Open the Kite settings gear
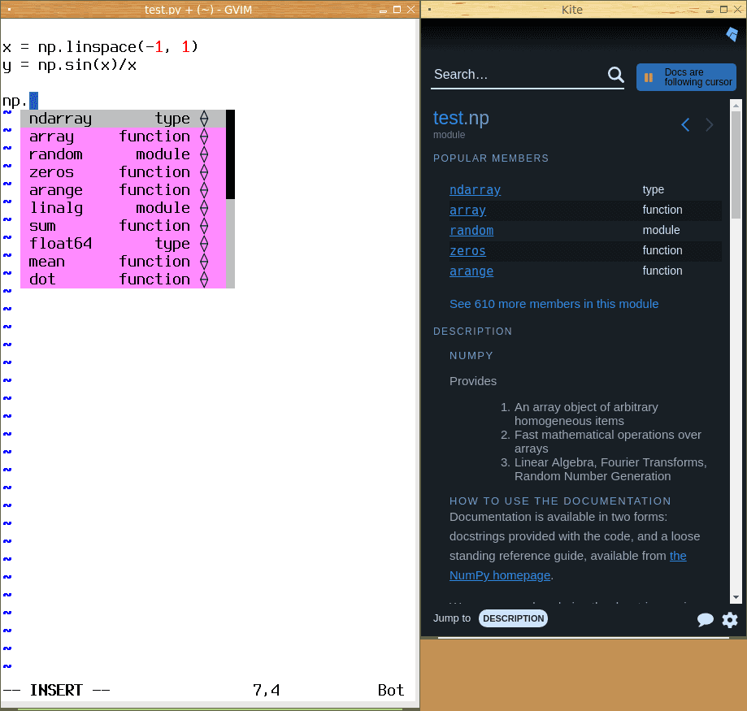 (730, 620)
